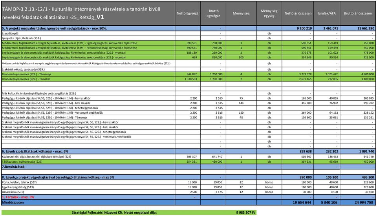
Task: Select the grand VAT total 5 340 106
Action: [329, 203]
